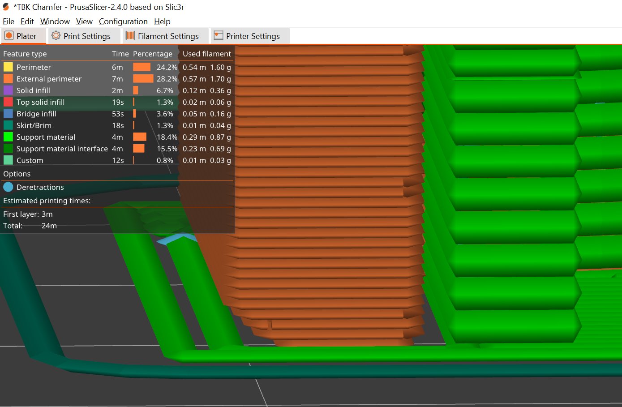Click the '0.29 m' filament length value

click(x=194, y=137)
